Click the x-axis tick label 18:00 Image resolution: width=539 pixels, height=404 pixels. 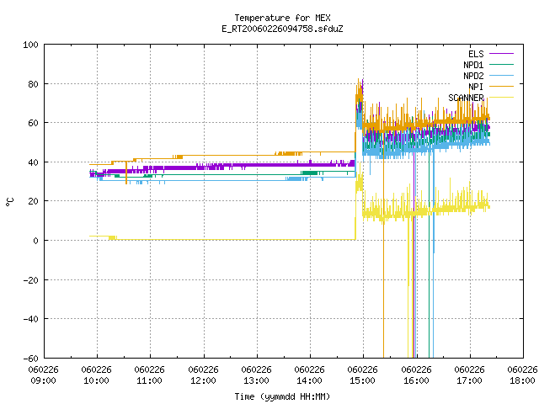tap(523, 380)
